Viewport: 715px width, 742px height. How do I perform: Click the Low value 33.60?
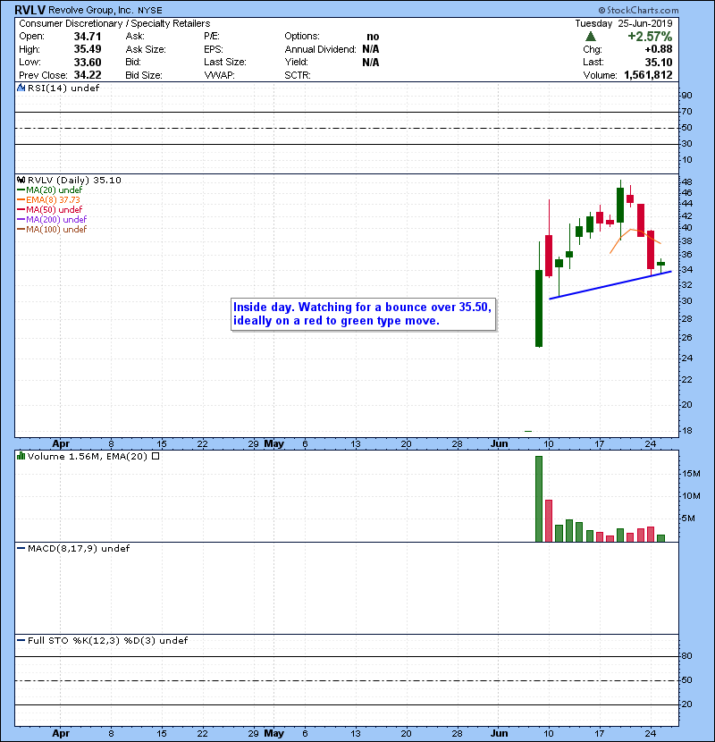click(88, 62)
